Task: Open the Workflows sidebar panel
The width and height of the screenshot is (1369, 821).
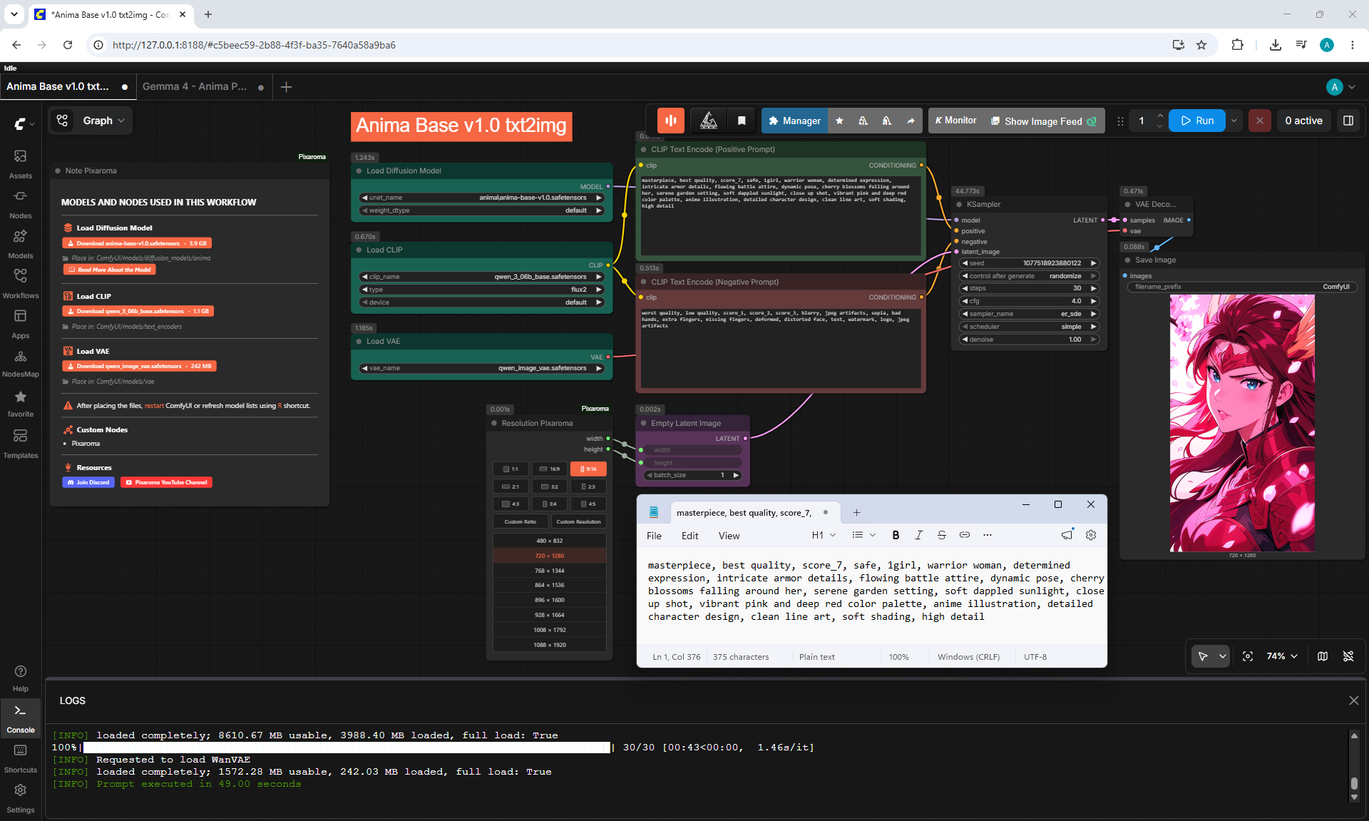Action: point(20,284)
